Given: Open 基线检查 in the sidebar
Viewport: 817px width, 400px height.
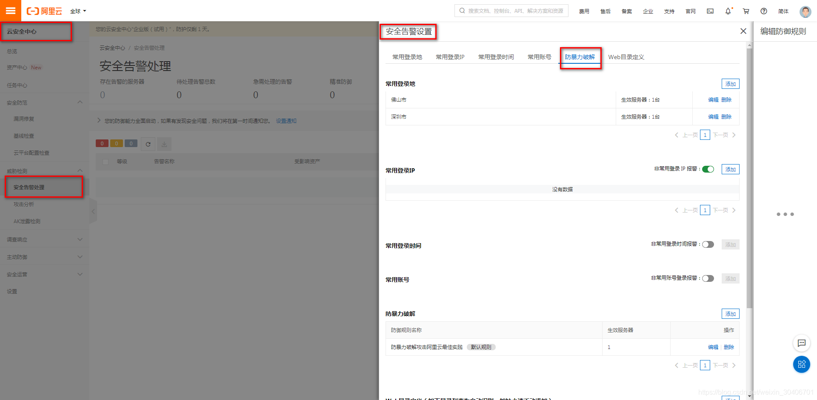Looking at the screenshot, I should [24, 136].
